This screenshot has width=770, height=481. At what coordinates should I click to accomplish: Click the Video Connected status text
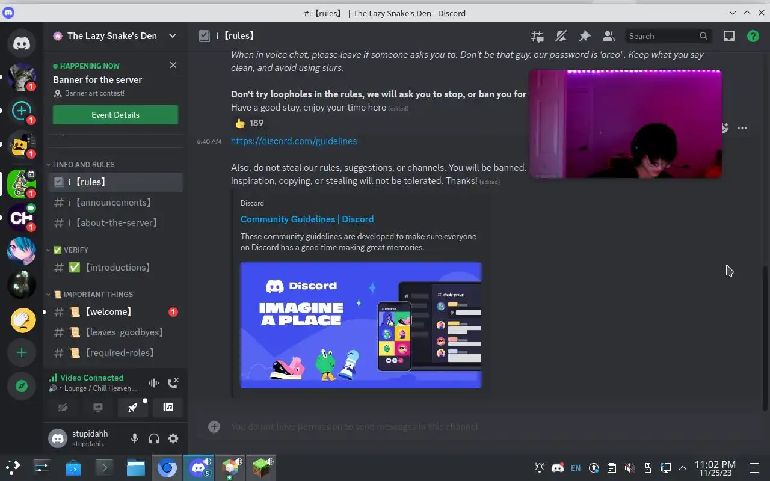(x=91, y=378)
